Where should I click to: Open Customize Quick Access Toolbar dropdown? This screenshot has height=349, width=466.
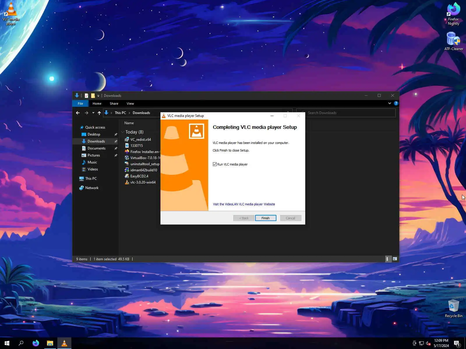[98, 96]
